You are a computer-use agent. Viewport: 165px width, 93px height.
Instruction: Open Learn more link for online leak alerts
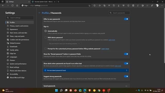[118, 66]
